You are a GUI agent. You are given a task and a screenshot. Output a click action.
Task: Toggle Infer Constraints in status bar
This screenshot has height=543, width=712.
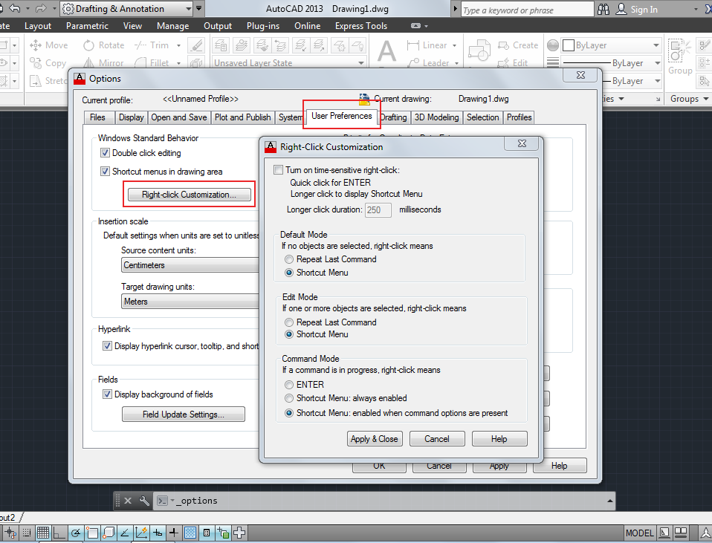click(x=10, y=533)
